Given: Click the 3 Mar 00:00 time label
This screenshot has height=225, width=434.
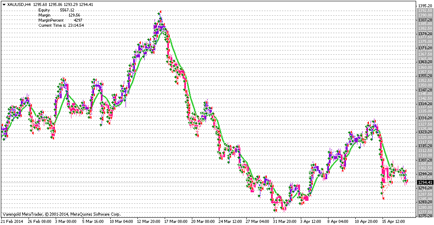Looking at the screenshot, I should coord(66,222).
